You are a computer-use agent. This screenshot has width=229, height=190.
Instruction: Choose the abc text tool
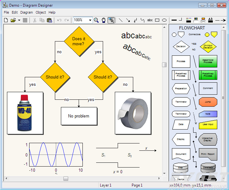(150, 20)
